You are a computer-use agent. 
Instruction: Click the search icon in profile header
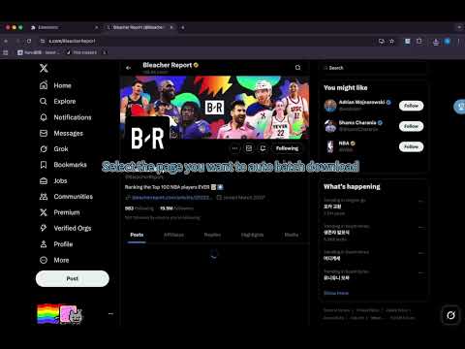(x=297, y=68)
